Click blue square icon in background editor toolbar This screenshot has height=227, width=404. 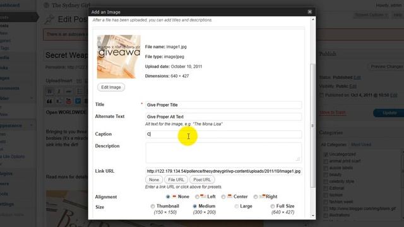(78, 102)
